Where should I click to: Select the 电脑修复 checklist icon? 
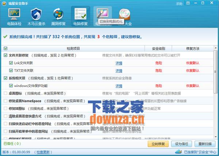click(80, 14)
